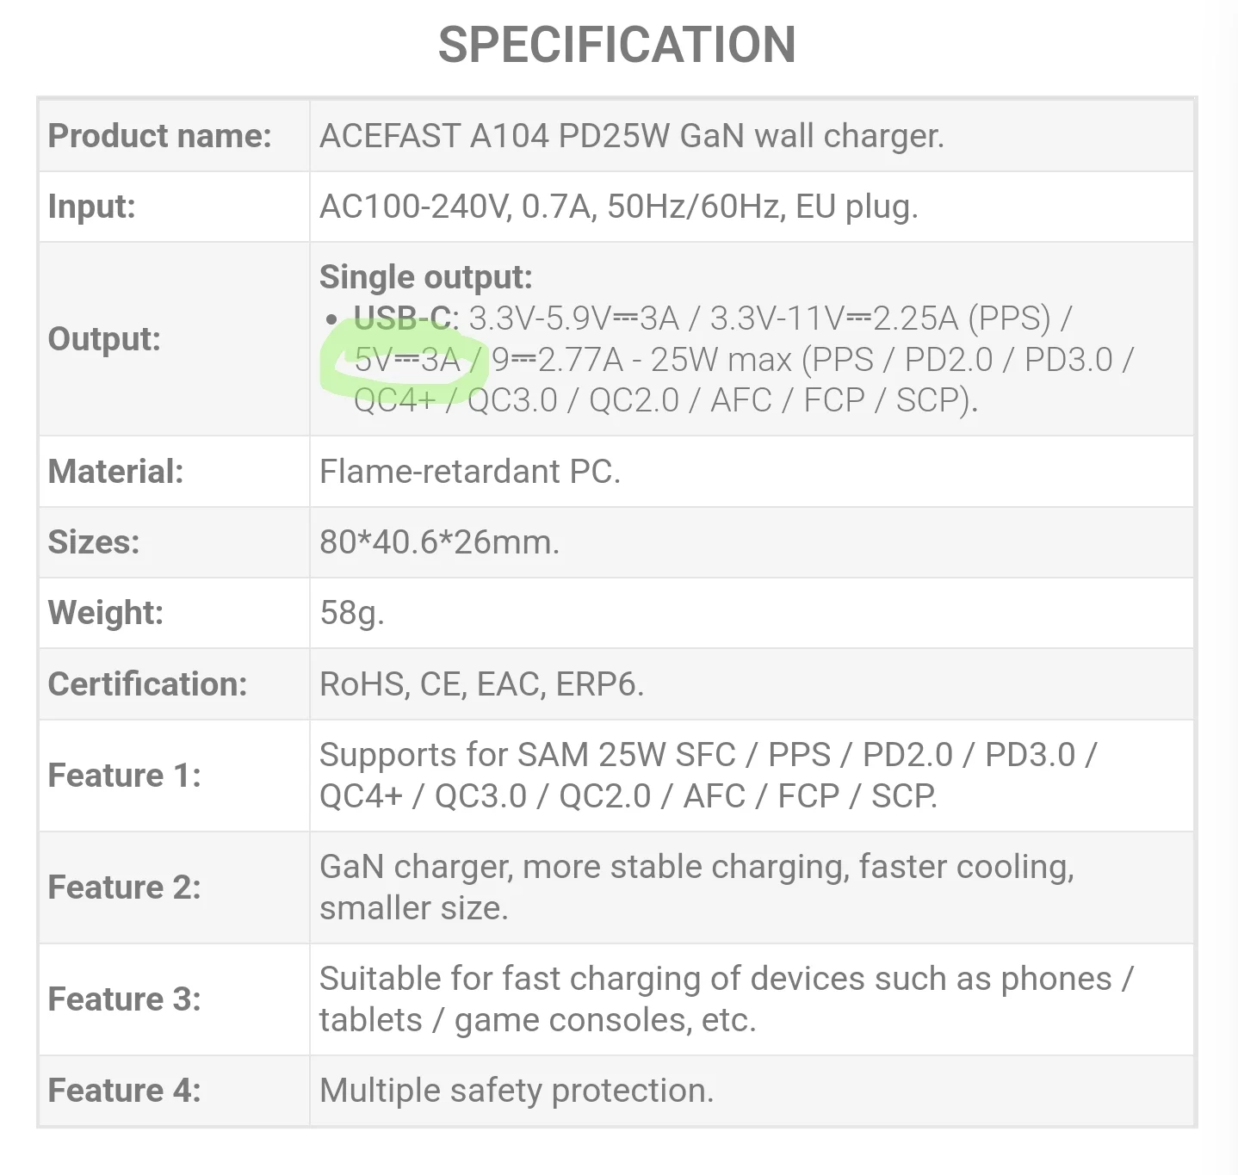Click the bold 'USB-C' text
This screenshot has width=1238, height=1175.
(x=403, y=318)
